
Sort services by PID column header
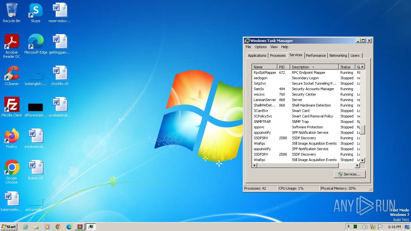click(x=284, y=67)
